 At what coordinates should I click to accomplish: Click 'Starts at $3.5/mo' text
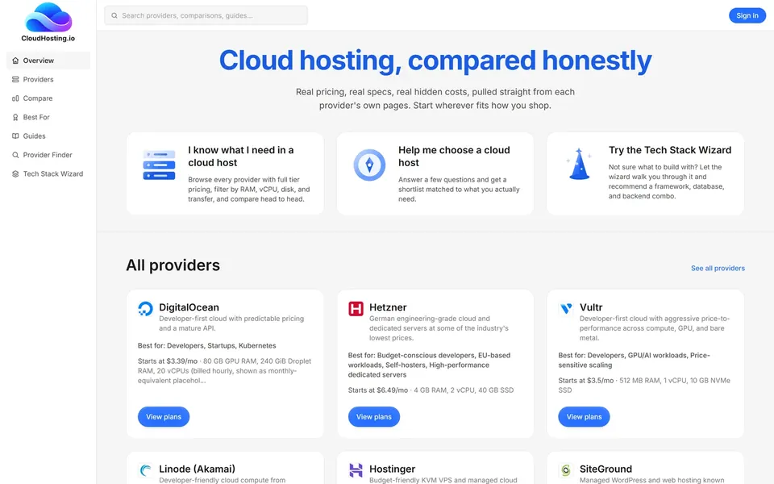(x=586, y=380)
